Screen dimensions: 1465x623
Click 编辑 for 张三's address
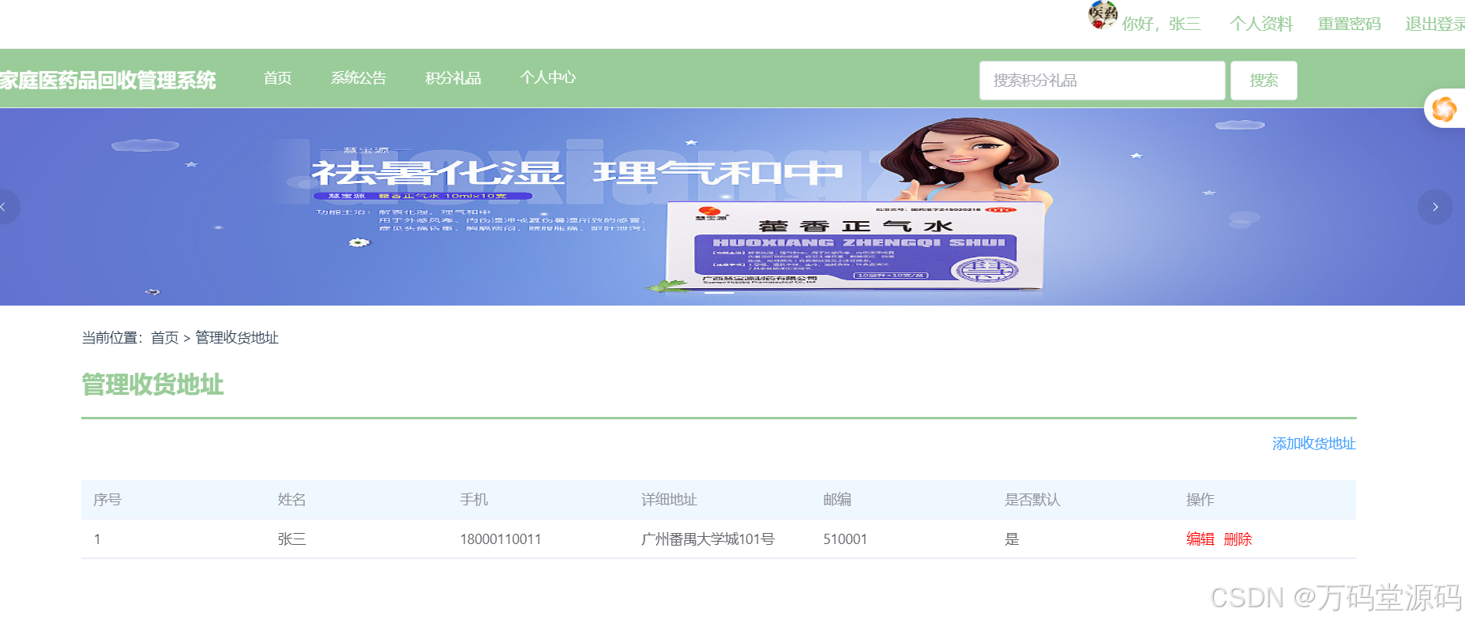1200,539
